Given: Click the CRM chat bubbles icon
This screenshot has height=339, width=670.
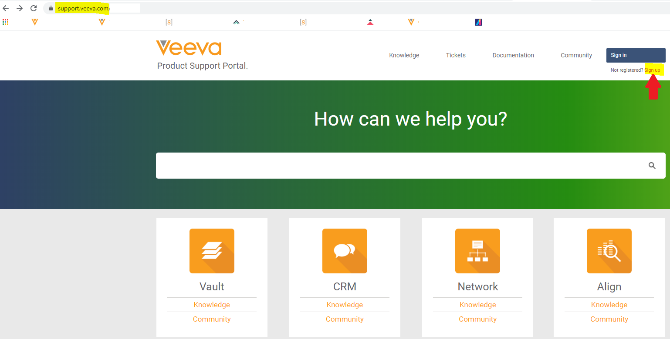Looking at the screenshot, I should tap(345, 251).
